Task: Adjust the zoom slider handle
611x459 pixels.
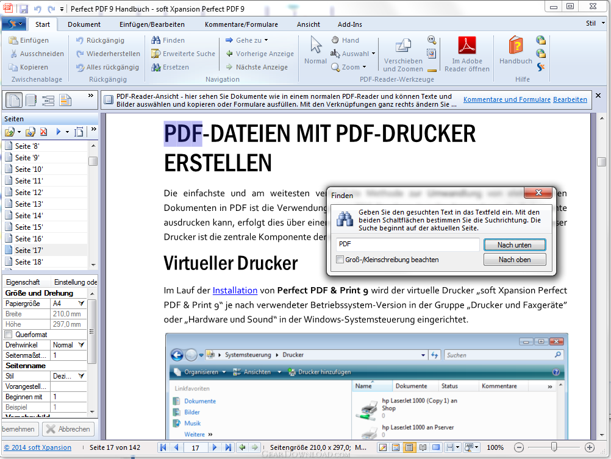Action: [554, 447]
